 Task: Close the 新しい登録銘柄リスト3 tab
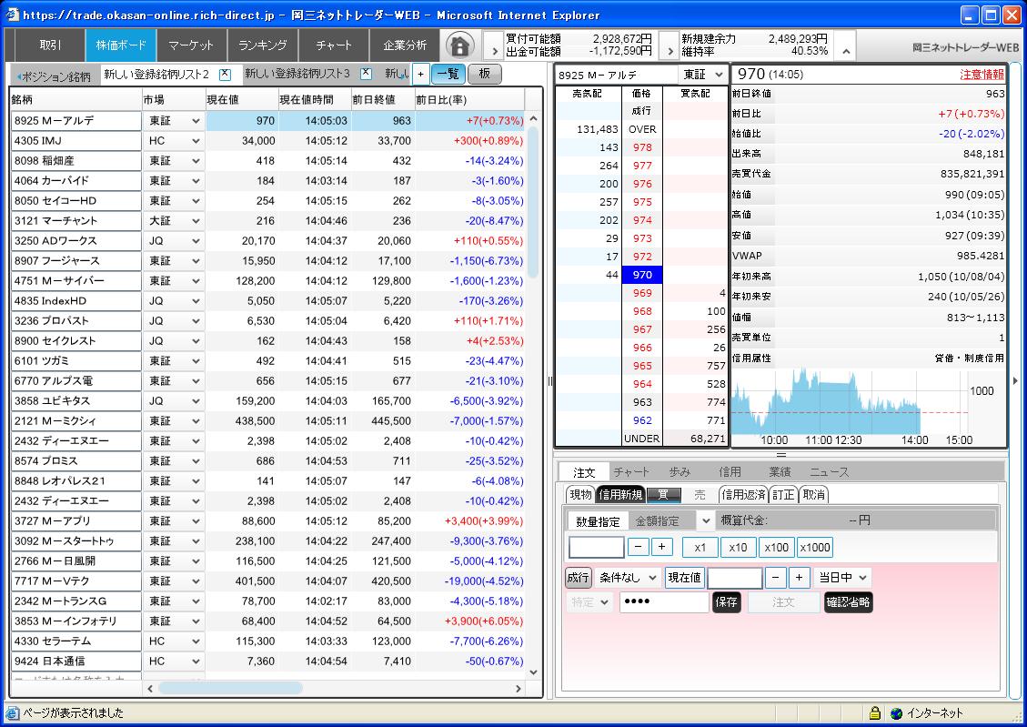point(366,74)
